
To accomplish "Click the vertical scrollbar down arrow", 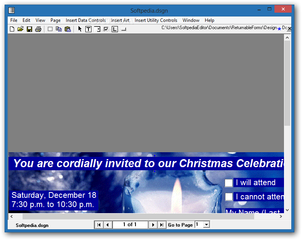I will click(287, 210).
